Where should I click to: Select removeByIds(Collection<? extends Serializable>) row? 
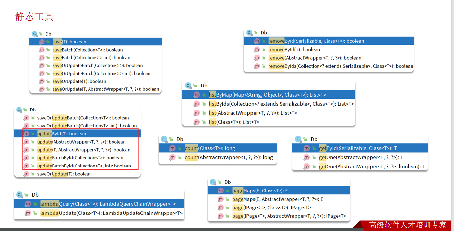click(329, 66)
